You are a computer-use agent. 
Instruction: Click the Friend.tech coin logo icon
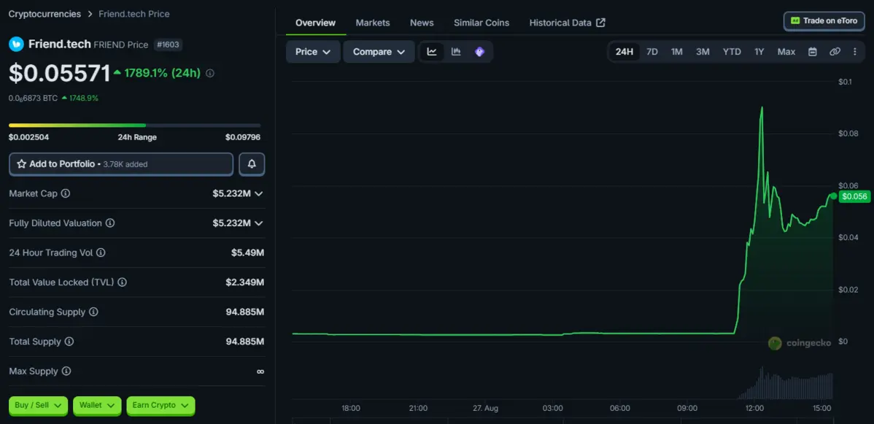pos(16,44)
